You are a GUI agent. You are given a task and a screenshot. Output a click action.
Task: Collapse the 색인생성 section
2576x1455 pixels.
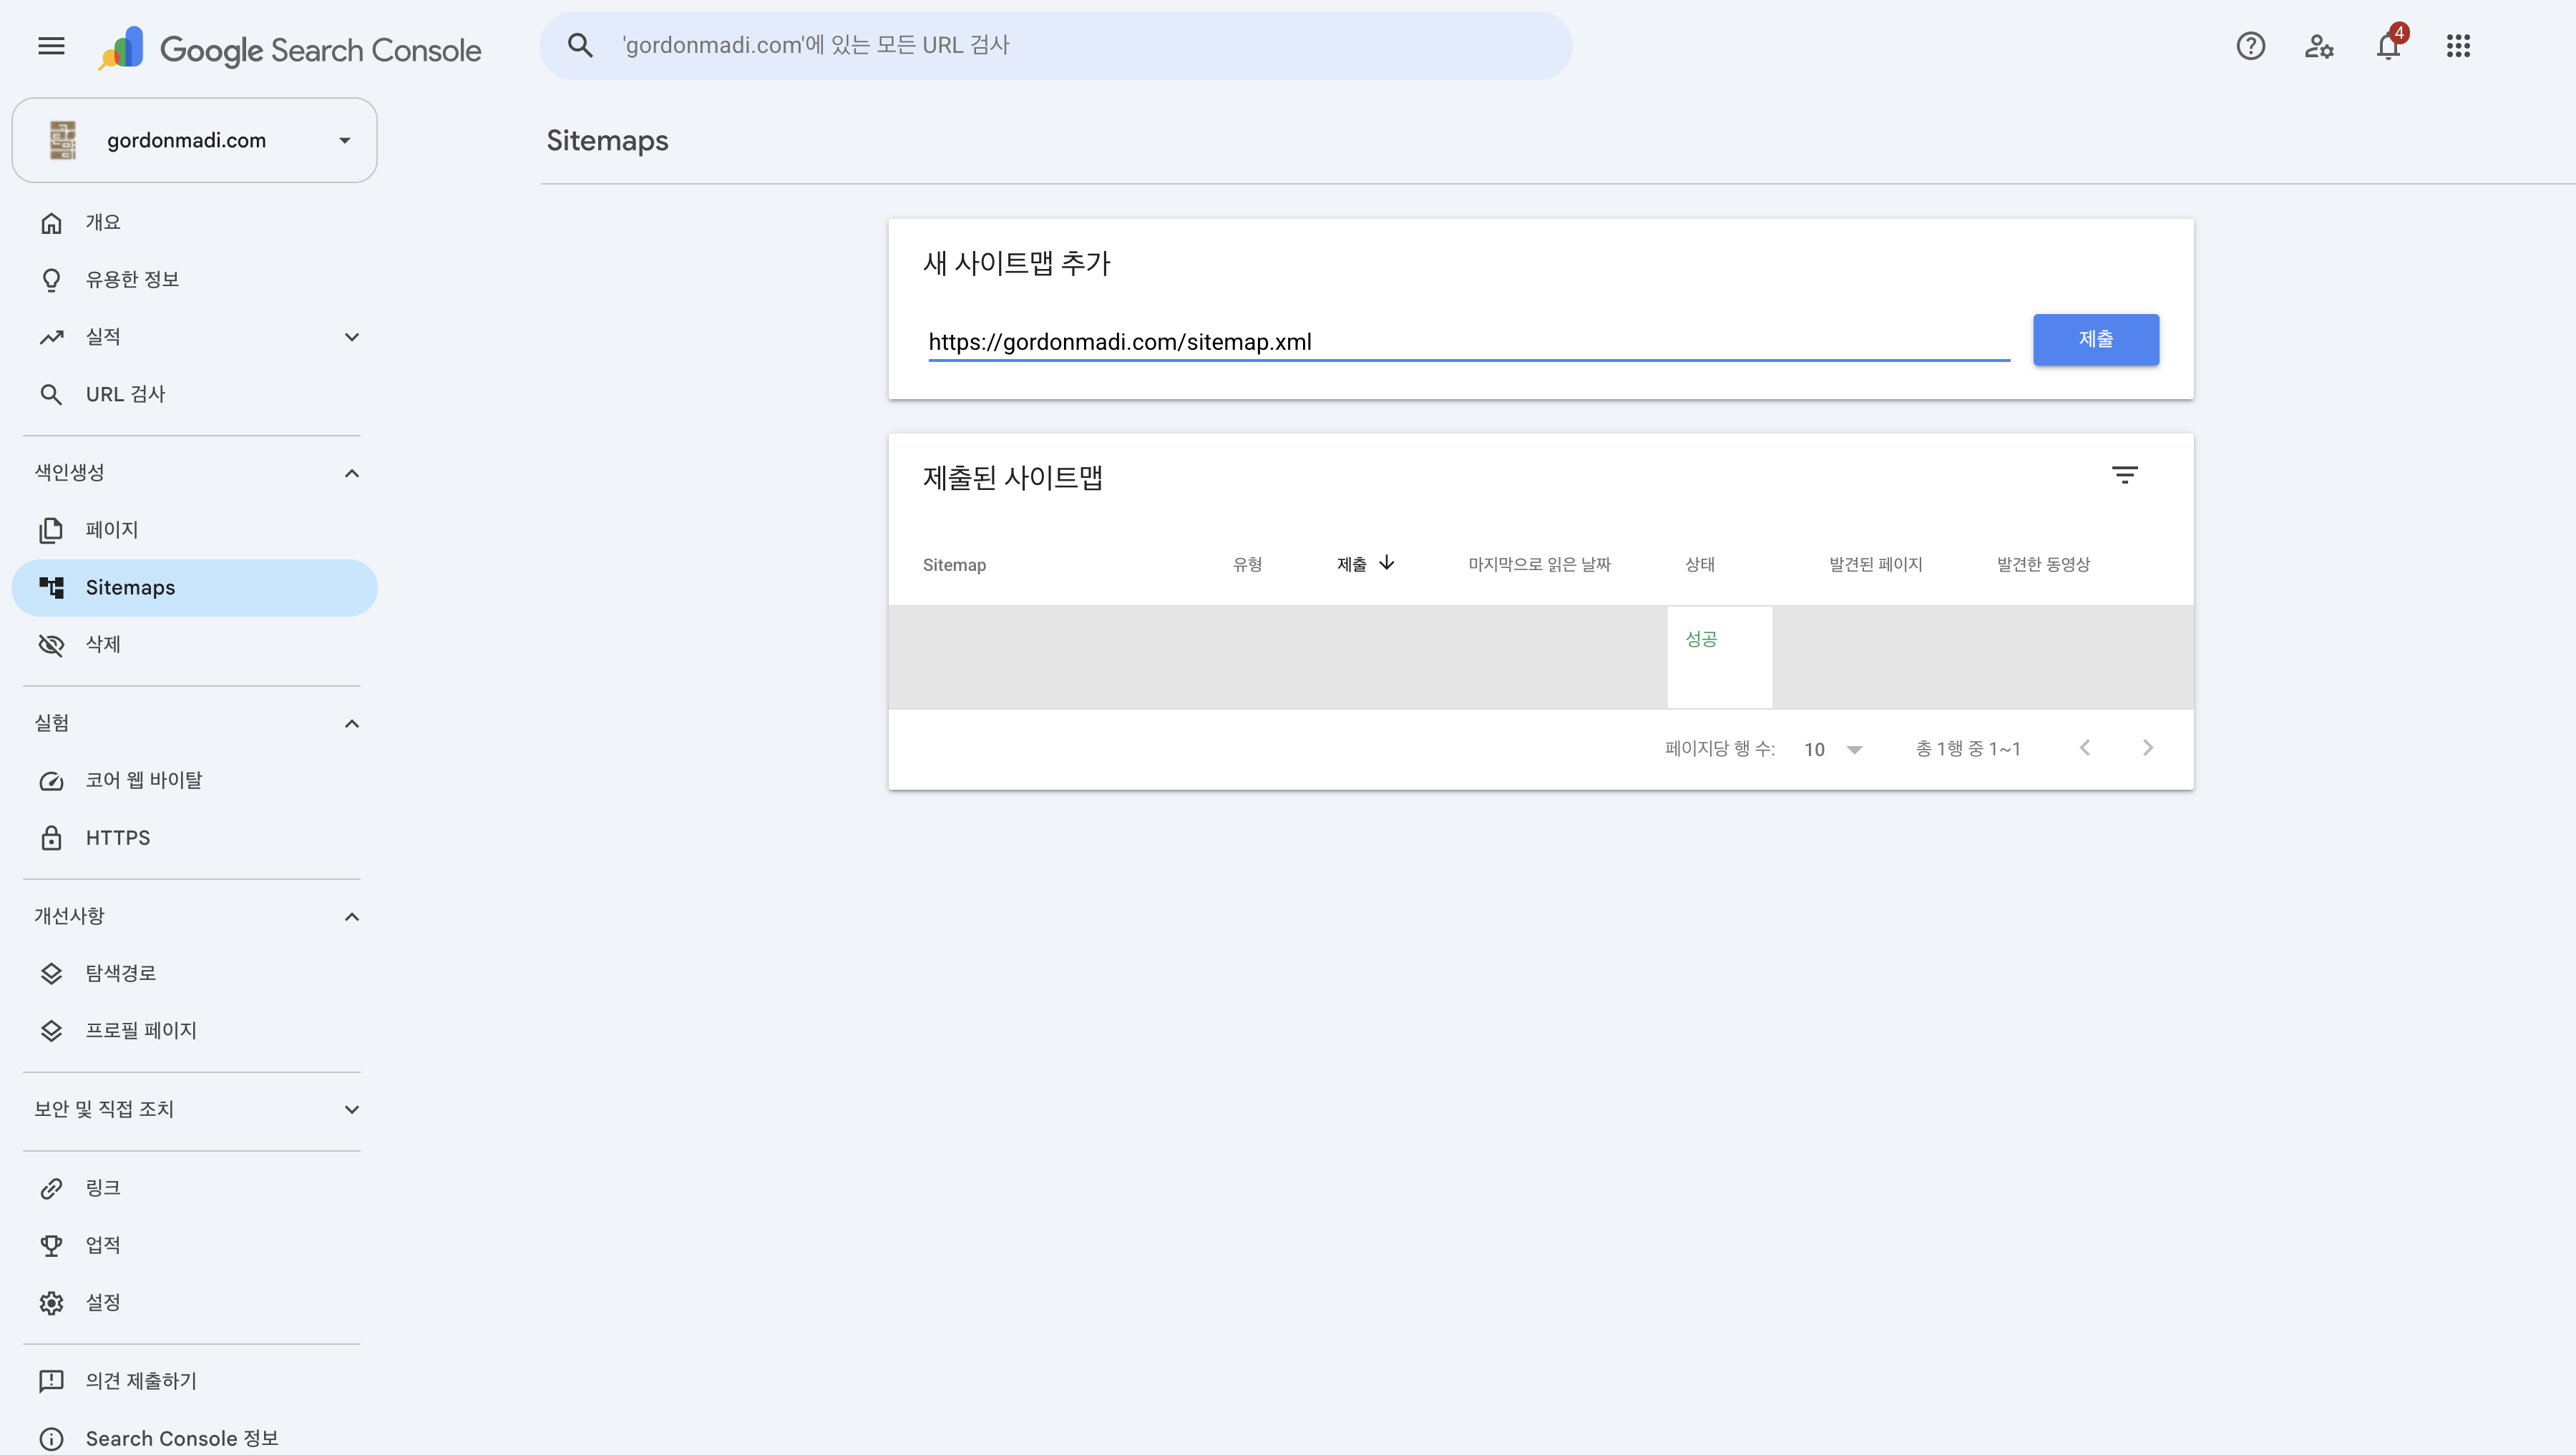352,473
